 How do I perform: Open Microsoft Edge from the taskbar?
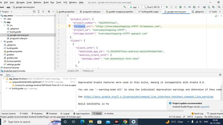tap(82, 122)
